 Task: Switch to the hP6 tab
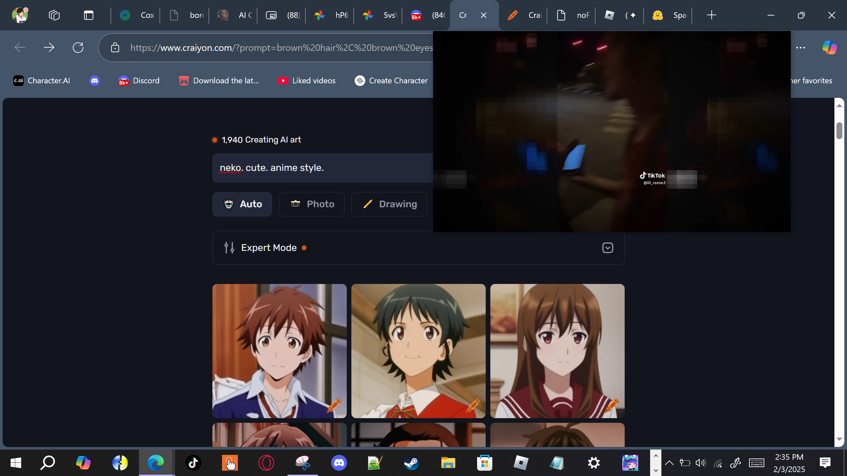tap(331, 15)
